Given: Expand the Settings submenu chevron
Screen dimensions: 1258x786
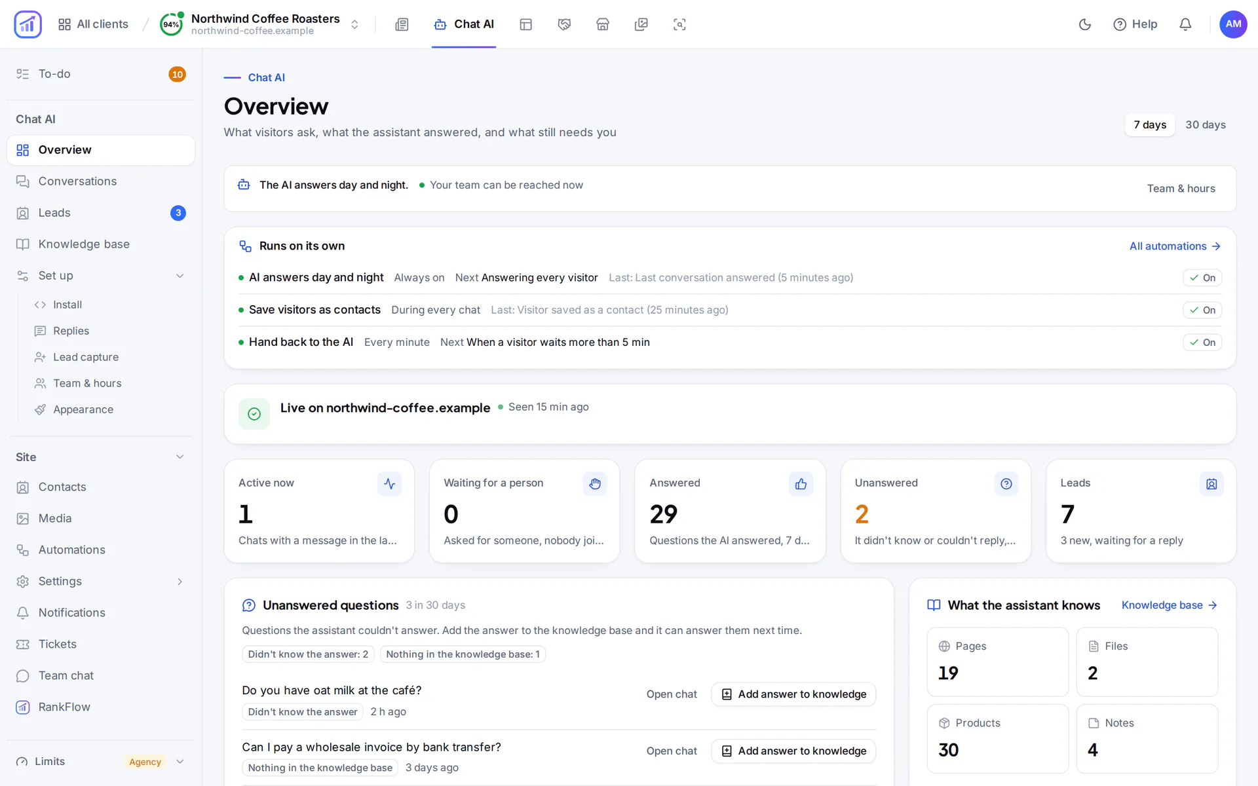Looking at the screenshot, I should [180, 582].
